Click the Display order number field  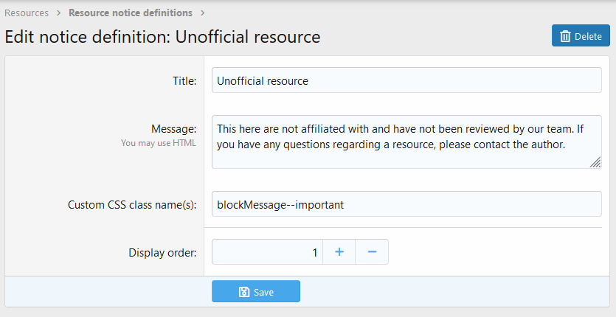pyautogui.click(x=267, y=252)
